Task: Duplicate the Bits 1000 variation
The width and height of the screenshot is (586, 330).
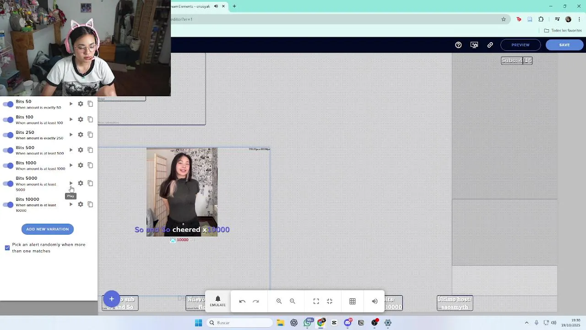Action: point(90,165)
